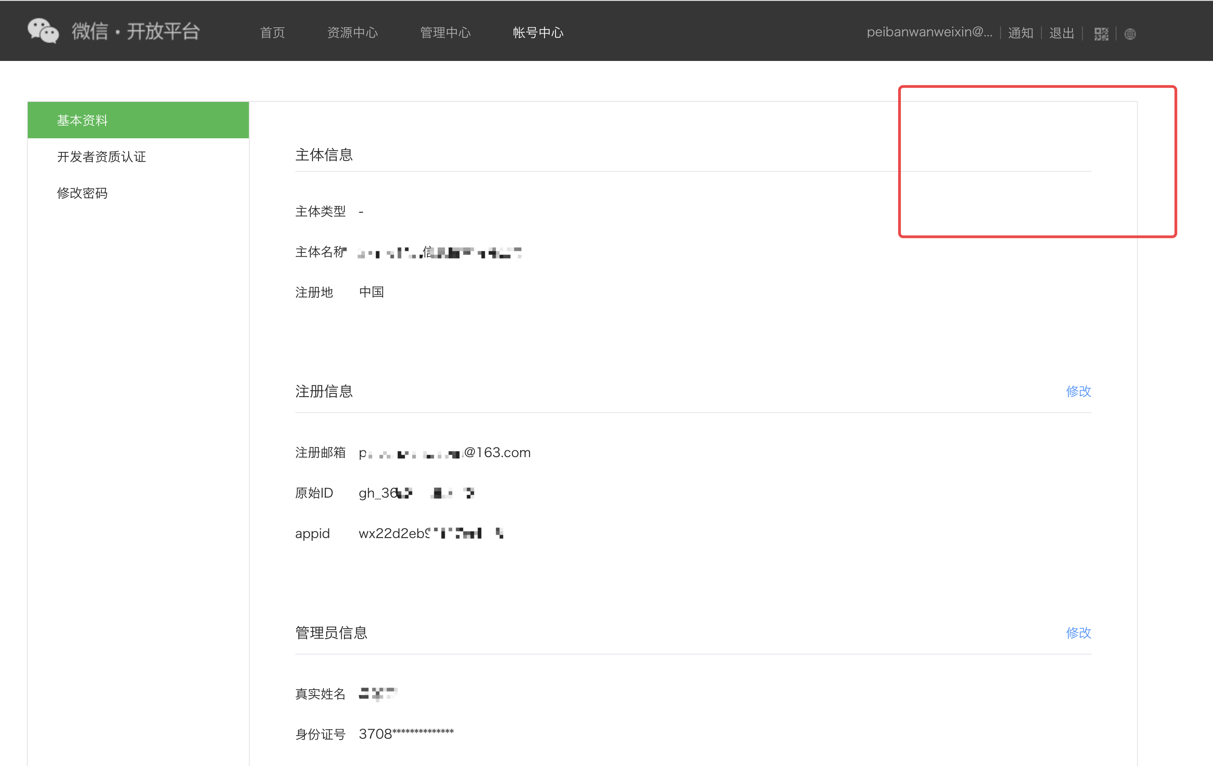Open 开发者资质认证 sidebar item
Viewport: 1213px width, 766px height.
tap(101, 156)
